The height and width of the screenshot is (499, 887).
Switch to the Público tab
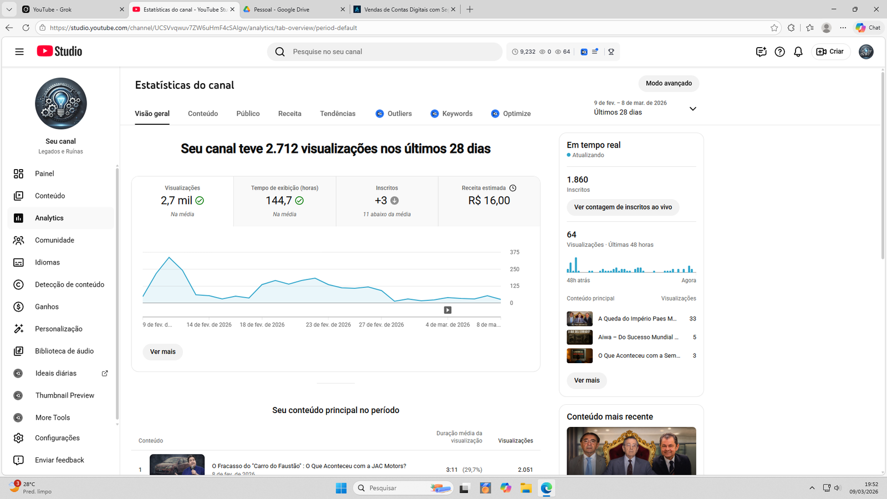tap(248, 114)
